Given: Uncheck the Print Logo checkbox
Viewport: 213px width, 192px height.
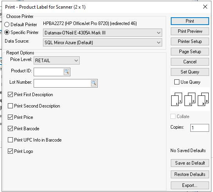Looking at the screenshot, I should tap(10, 151).
